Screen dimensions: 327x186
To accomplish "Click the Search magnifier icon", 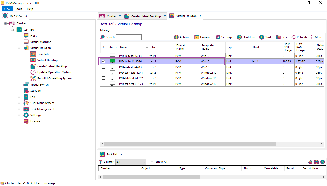I will coord(102,37).
